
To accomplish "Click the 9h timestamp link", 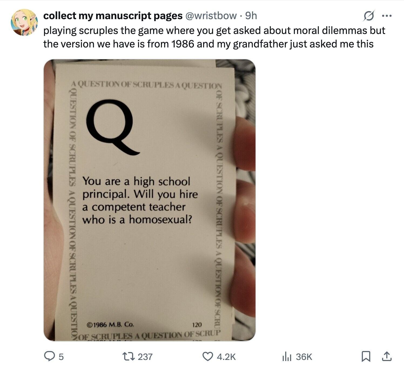I will tap(251, 16).
